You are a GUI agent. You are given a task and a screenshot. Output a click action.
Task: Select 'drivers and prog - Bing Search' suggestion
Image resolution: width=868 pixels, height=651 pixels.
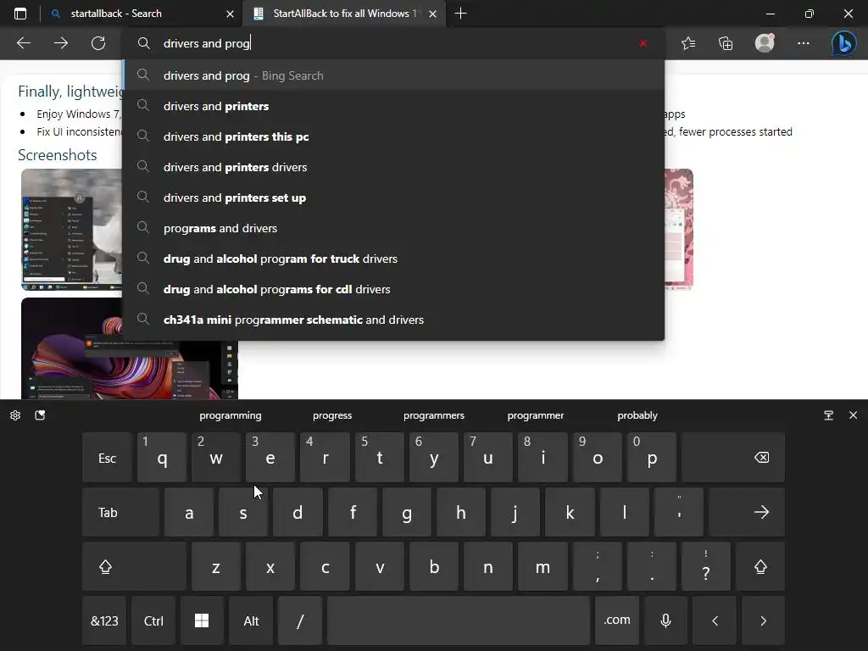393,75
